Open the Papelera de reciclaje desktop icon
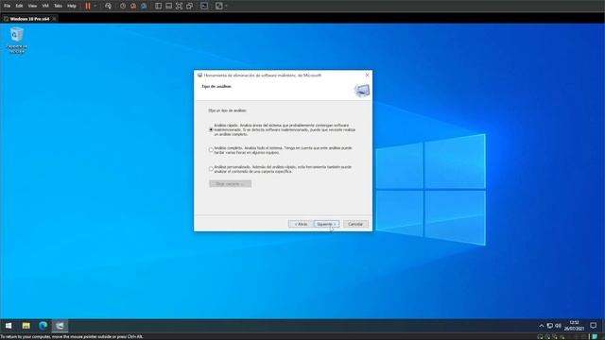Viewport: 605px width, 340px height. [x=17, y=40]
